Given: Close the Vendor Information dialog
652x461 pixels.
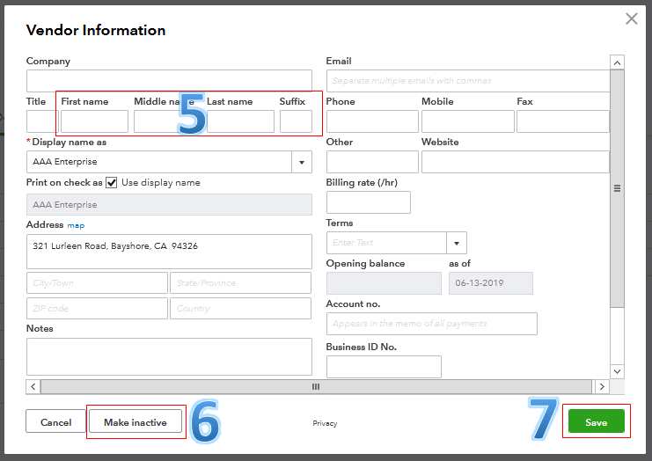Looking at the screenshot, I should pyautogui.click(x=631, y=18).
